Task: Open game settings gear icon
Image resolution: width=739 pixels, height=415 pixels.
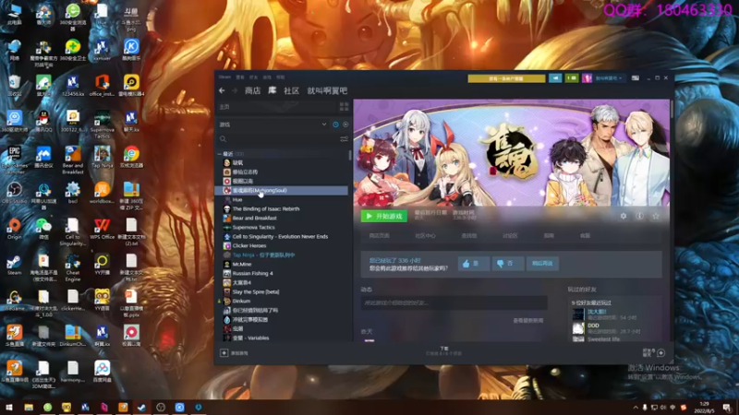Action: tap(623, 216)
